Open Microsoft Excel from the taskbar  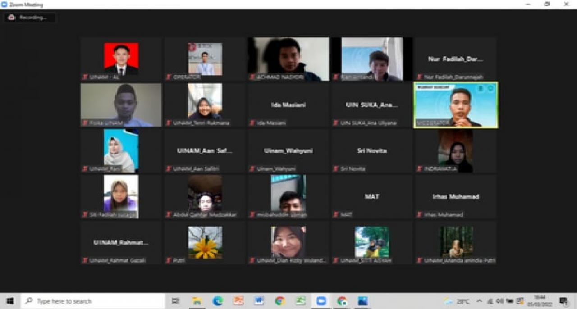pos(301,300)
